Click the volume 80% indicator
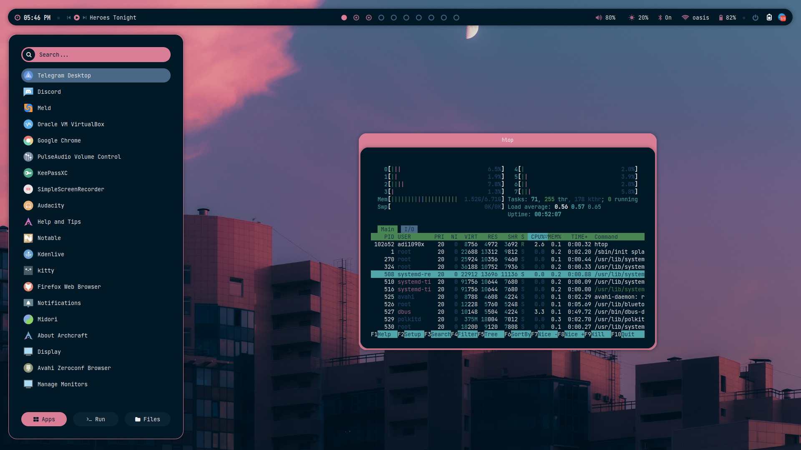This screenshot has height=450, width=801. [x=605, y=17]
